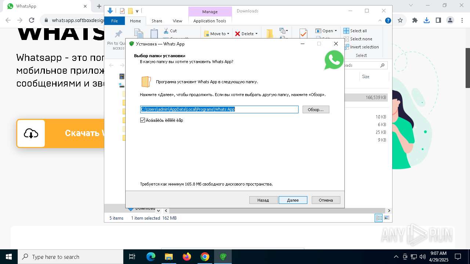The image size is (470, 264).
Task: Click the Copy icon in Explorer ribbon
Action: click(x=138, y=34)
